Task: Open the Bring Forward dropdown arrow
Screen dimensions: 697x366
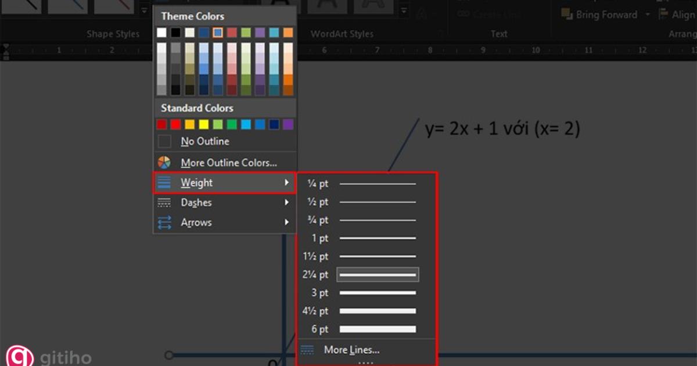Action: [648, 15]
